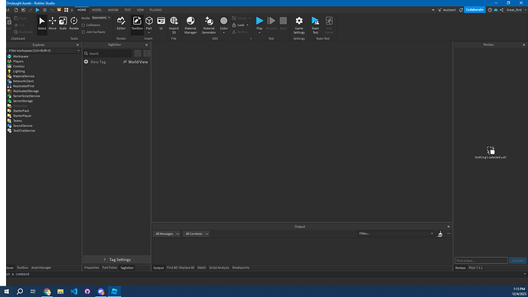528x297 pixels.
Task: Clear output with the broom icon
Action: [440, 233]
